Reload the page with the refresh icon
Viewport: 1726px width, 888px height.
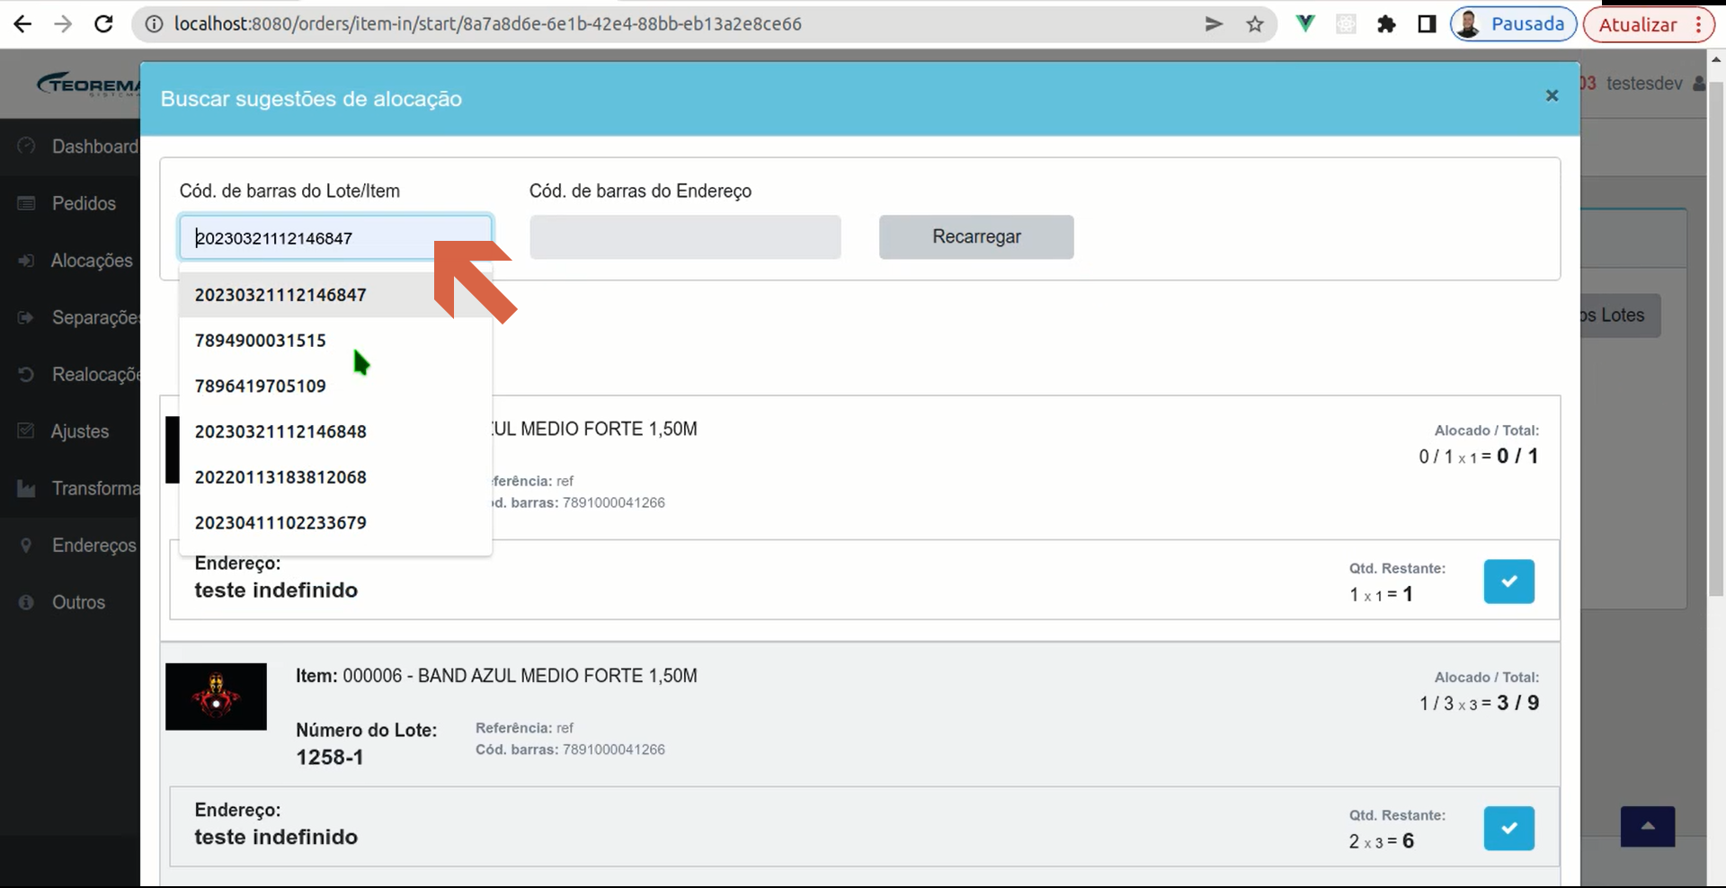(103, 24)
